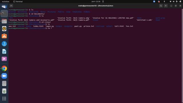Click the 'restroom' directory name
Viewport: 183px width, 103px height.
point(100,26)
